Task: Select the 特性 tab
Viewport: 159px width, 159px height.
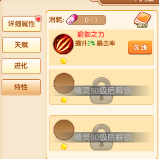Action: point(21,87)
